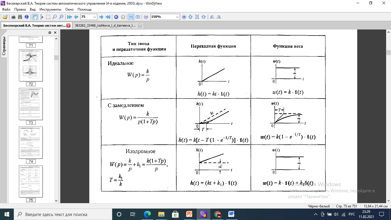The image size is (391, 220).
Task: Close the rozhkova document tab
Action: [x=140, y=25]
